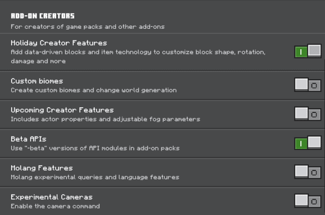This screenshot has height=215, width=325.
Task: Select the Upcoming Creator Features title
Action: (62, 110)
